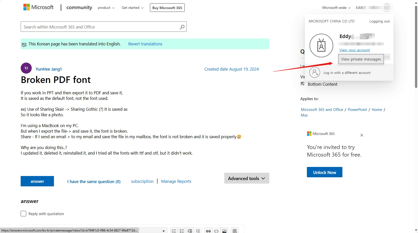Increase indent in the editor
Screen dimensions: 418x233
pos(190,231)
